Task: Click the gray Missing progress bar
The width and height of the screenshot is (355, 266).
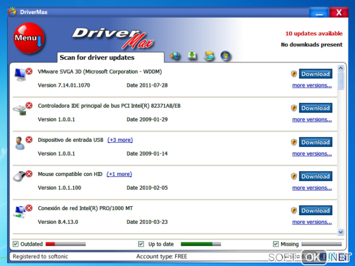Action: pyautogui.click(x=322, y=244)
